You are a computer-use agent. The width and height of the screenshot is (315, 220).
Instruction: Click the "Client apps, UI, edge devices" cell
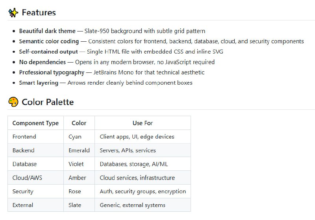(137, 137)
